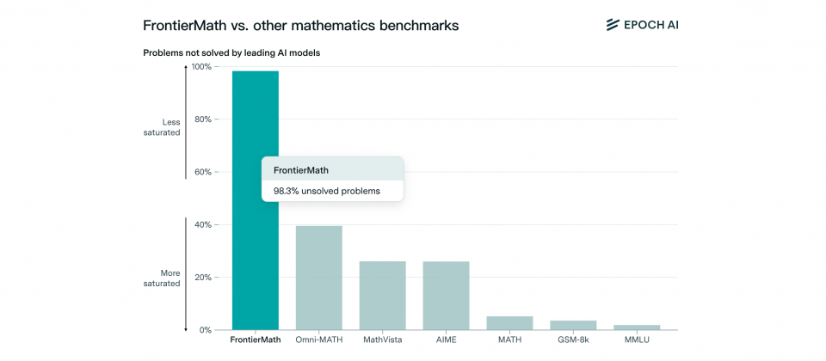Click the GSM-8k axis label
826x361 pixels.
[573, 340]
